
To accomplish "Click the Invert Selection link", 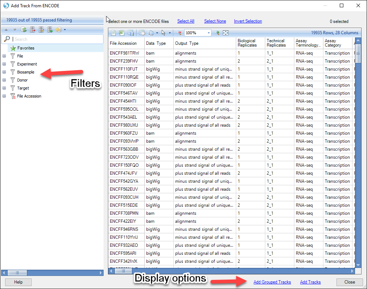I will 248,21.
